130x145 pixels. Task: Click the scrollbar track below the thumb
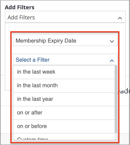pos(116,137)
